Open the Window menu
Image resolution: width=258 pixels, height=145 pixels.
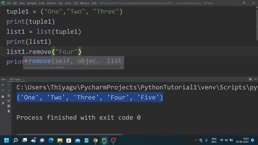85,3
